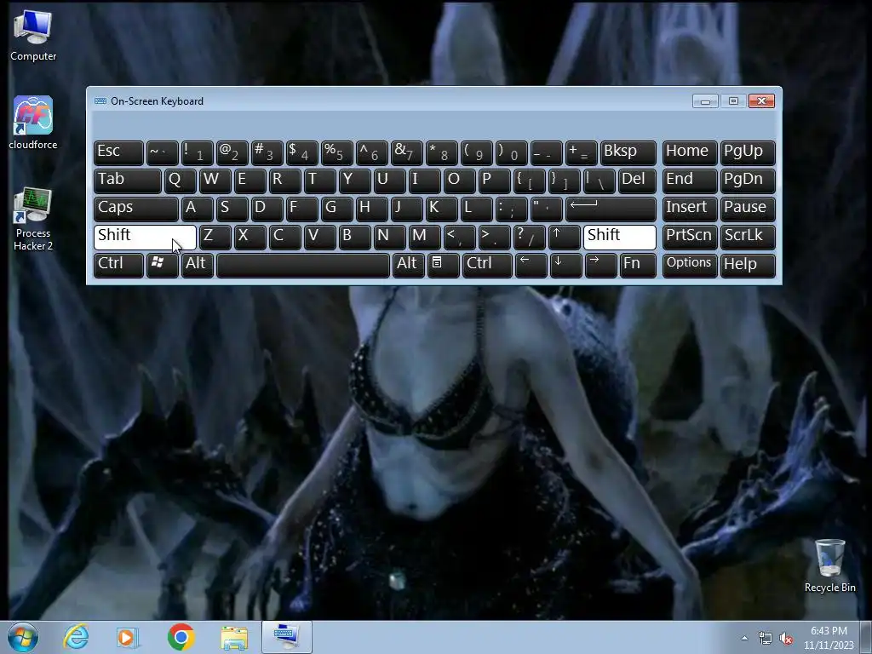This screenshot has width=872, height=654.
Task: Toggle the right Ctrl key
Action: point(487,265)
